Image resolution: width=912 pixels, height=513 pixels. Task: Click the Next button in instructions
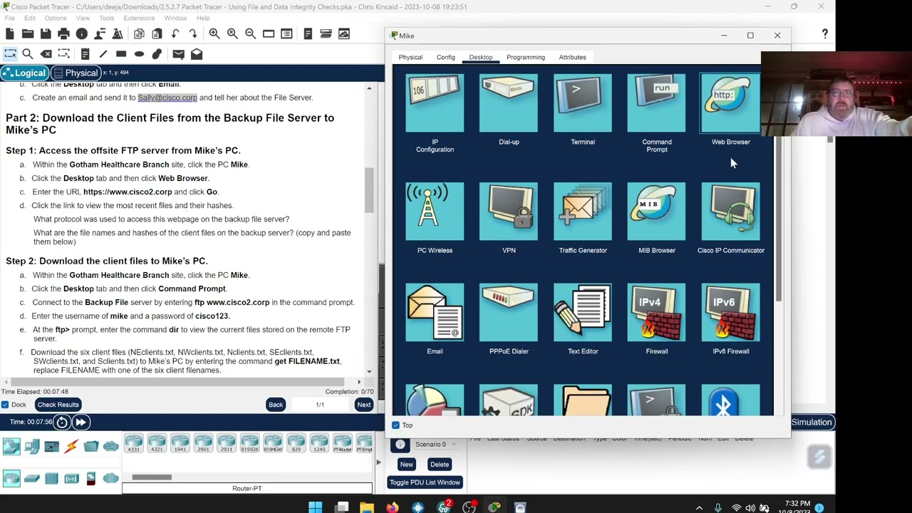click(363, 405)
